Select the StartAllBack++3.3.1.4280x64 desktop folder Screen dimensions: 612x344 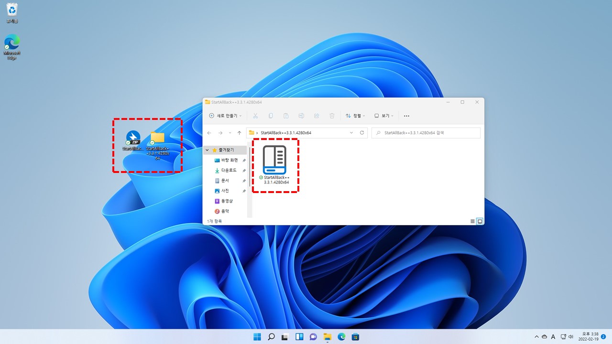[157, 145]
